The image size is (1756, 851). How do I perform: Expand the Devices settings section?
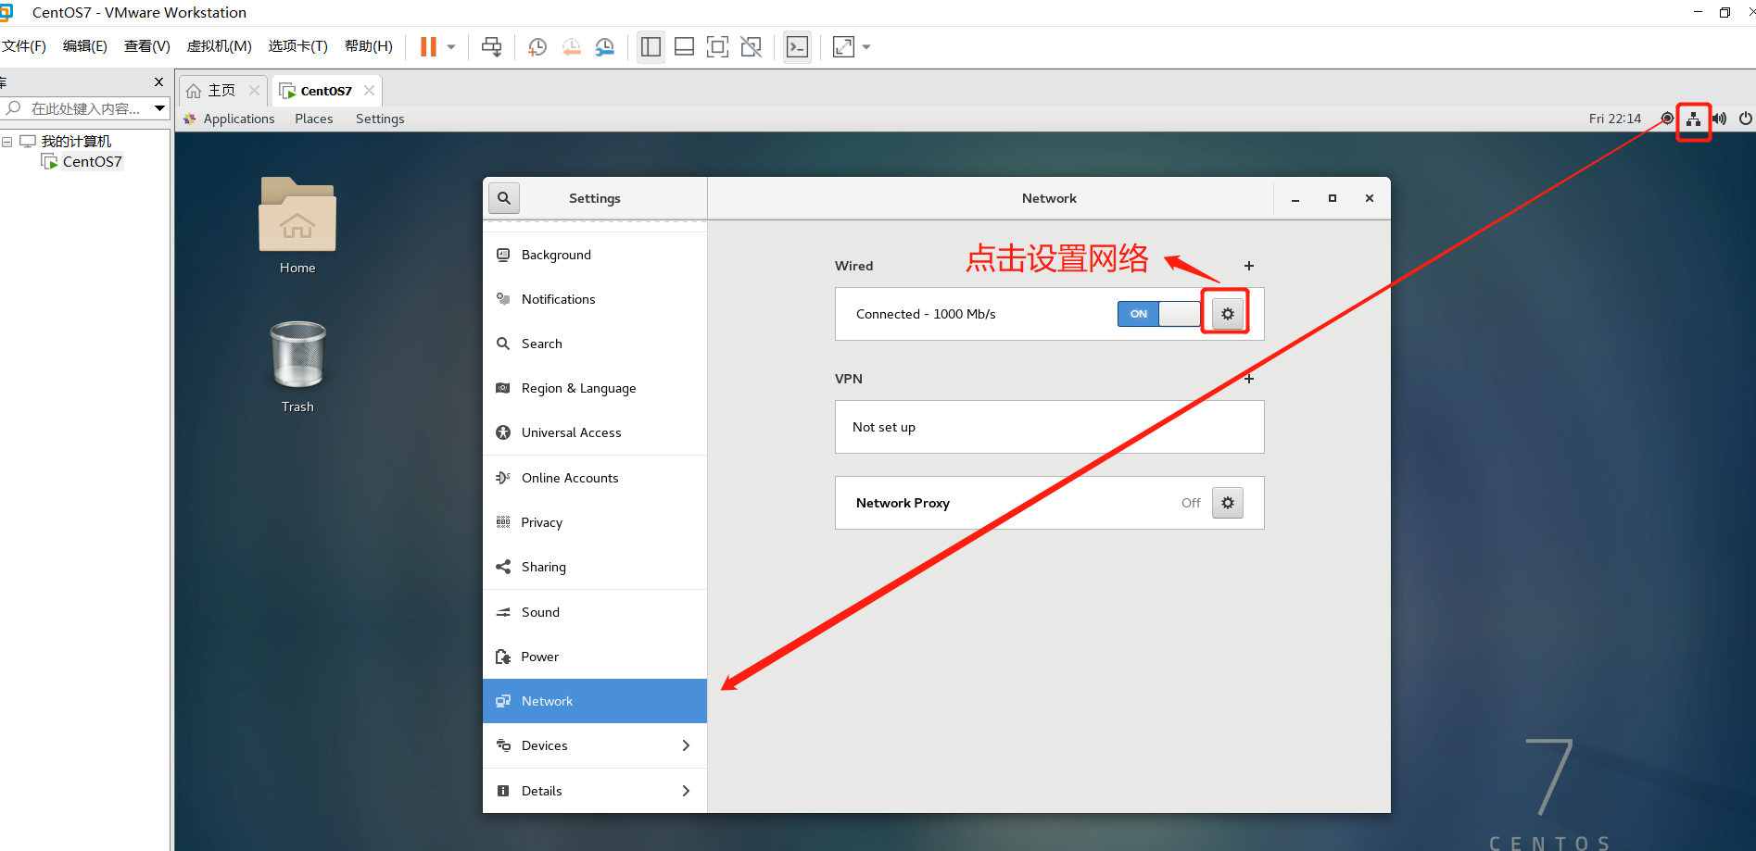point(595,745)
